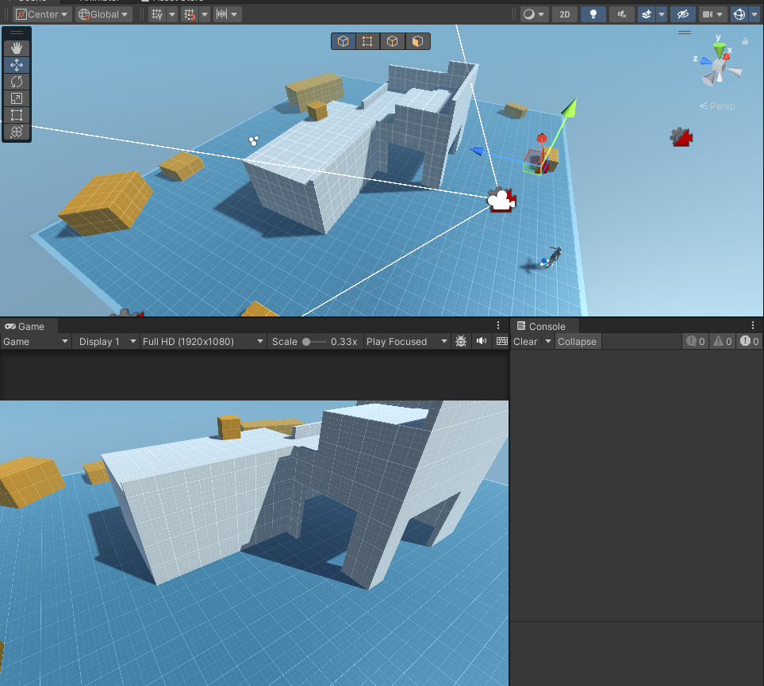Expand gizmos options dropdown arrow

click(x=754, y=14)
